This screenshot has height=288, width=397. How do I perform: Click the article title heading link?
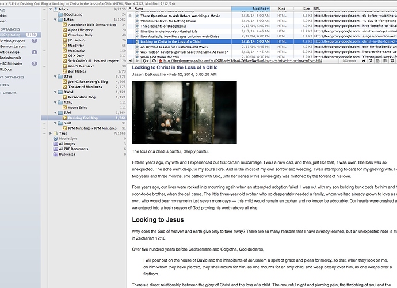[x=188, y=67]
